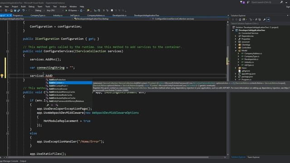The height and width of the screenshot is (163, 290).
Task: Open the IIS Express dropdown arrow
Action: tap(78, 10)
